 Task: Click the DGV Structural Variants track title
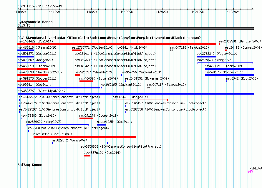coord(109,38)
